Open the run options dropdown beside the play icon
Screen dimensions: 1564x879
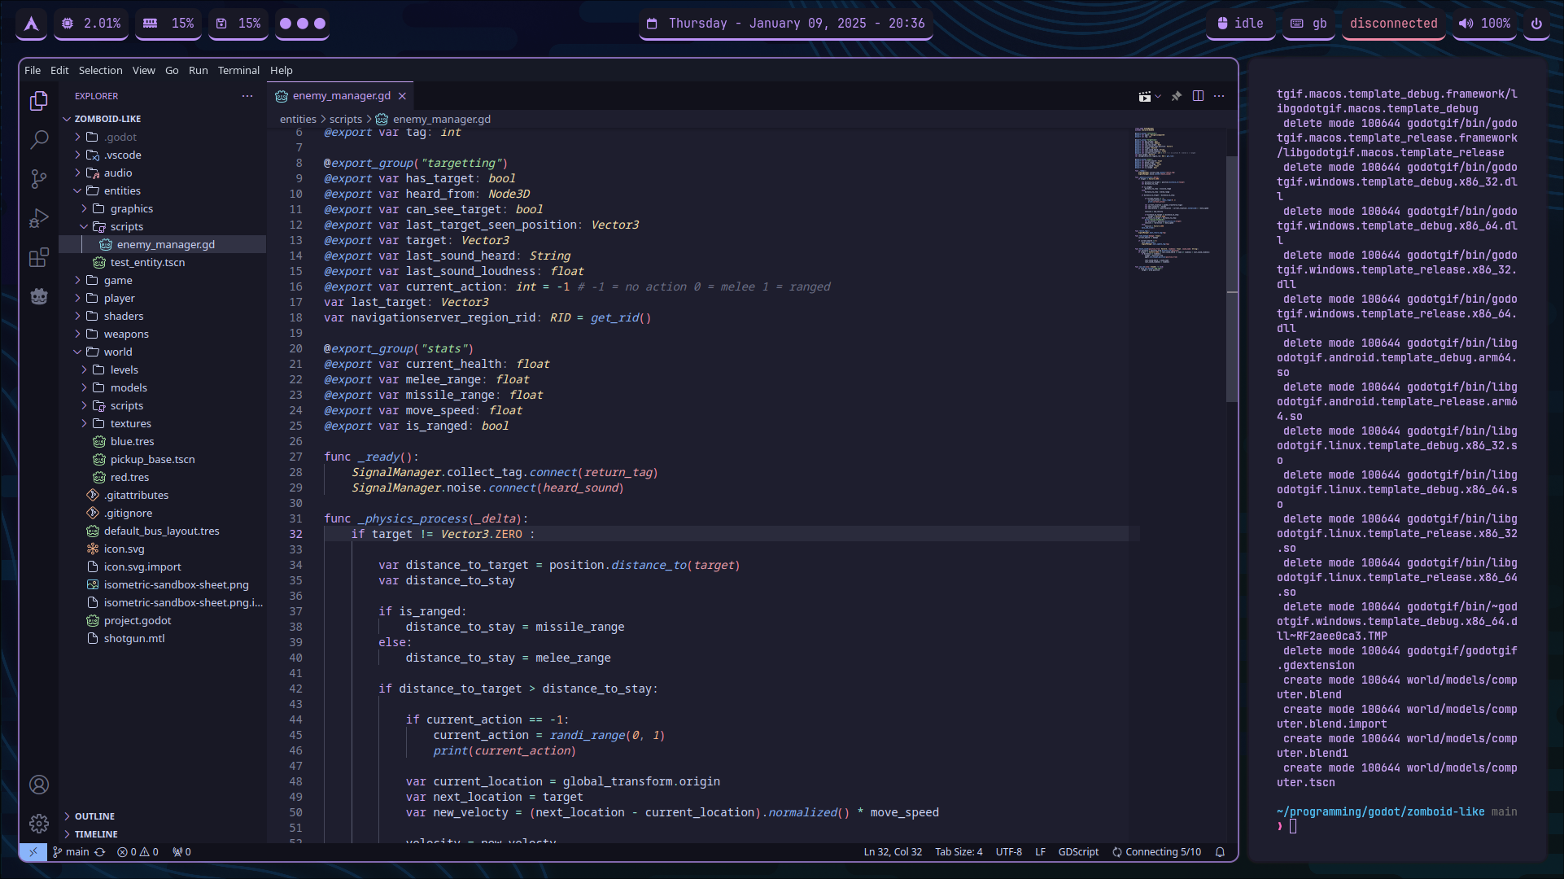point(1158,96)
